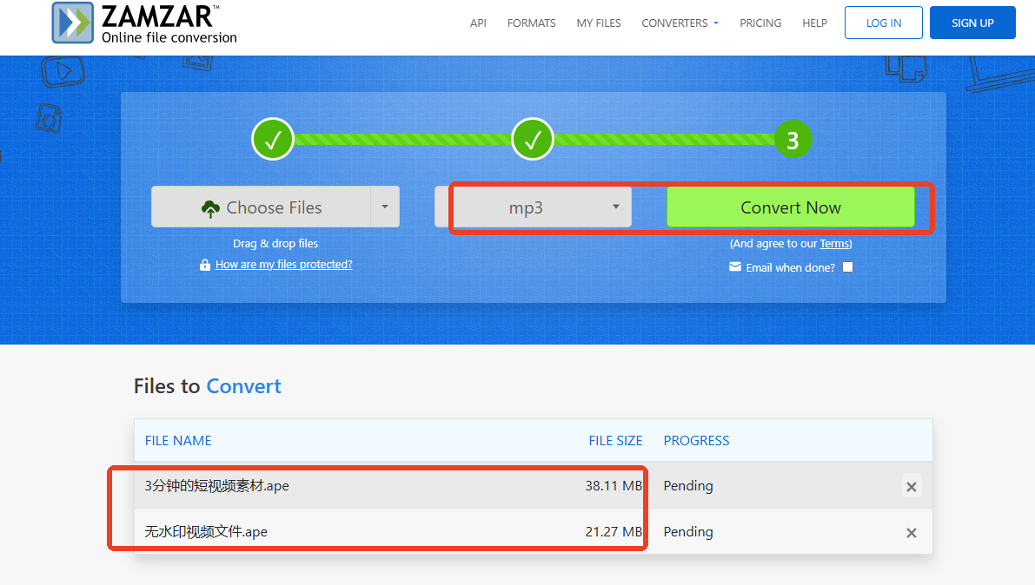The image size is (1035, 585).
Task: Click the FILE SIZE column header
Action: click(615, 441)
